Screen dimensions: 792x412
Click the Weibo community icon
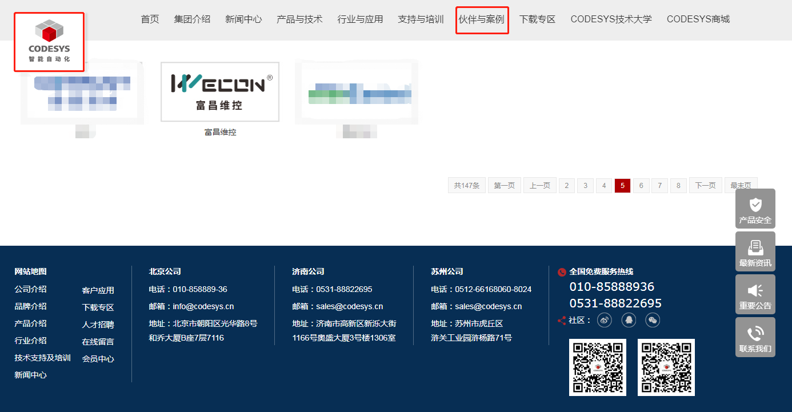tap(605, 320)
